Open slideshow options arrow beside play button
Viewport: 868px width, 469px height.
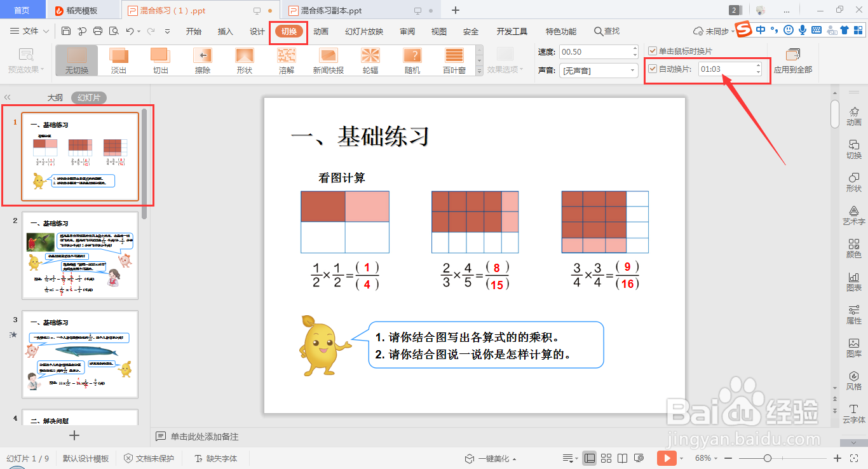pyautogui.click(x=681, y=458)
